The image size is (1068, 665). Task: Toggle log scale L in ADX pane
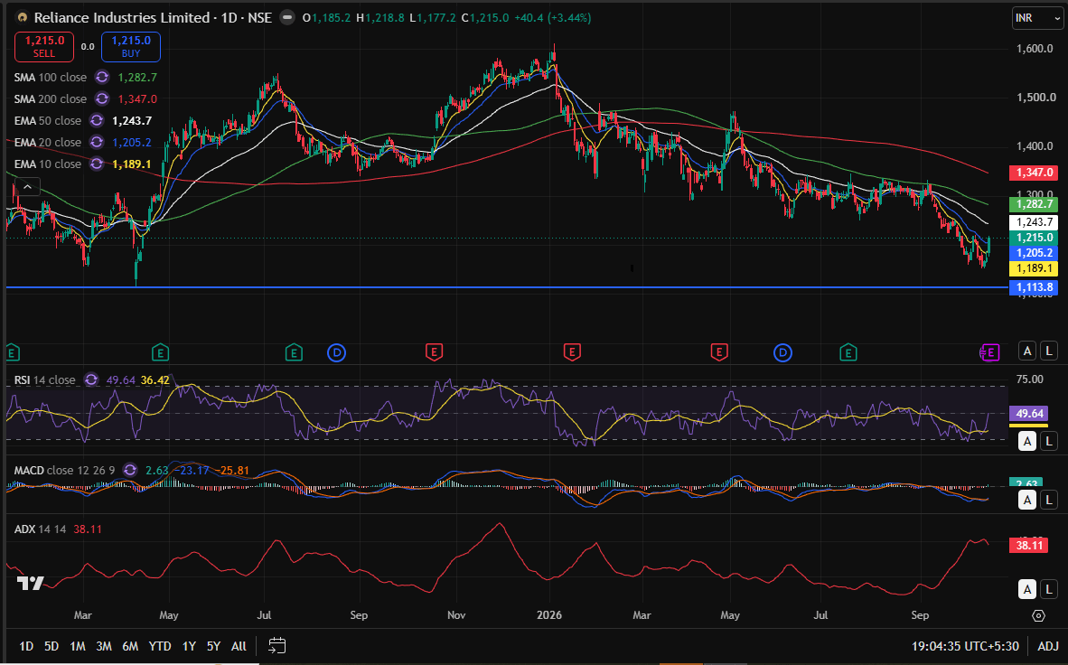point(1049,589)
